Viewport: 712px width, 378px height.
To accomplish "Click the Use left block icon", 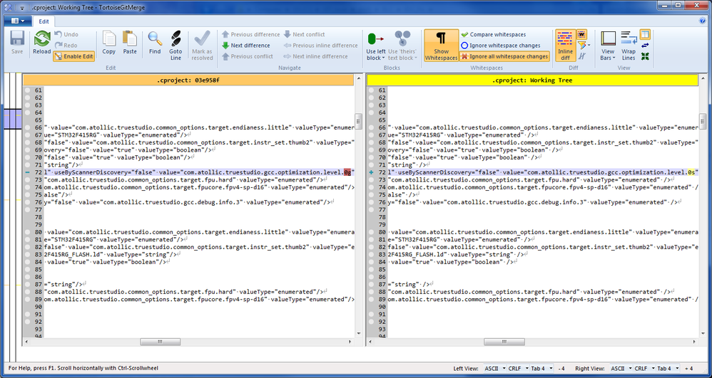I will tap(375, 39).
